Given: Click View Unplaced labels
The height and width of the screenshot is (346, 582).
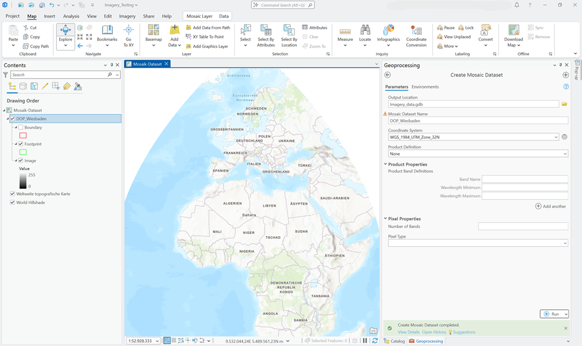Looking at the screenshot, I should point(453,37).
